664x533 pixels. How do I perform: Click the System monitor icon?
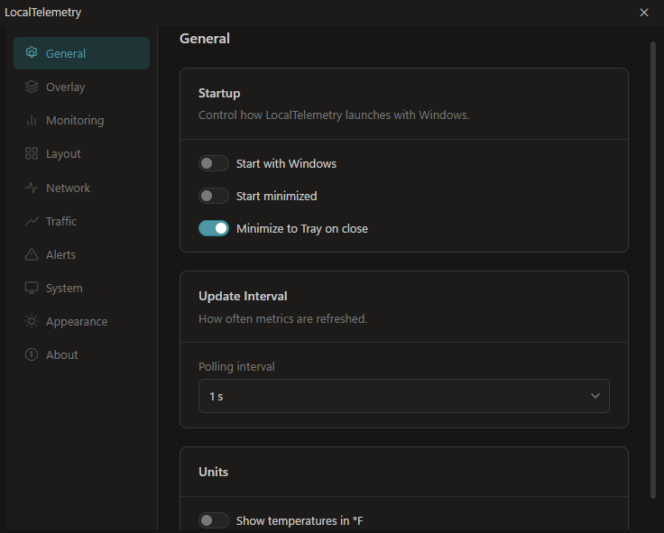coord(32,288)
